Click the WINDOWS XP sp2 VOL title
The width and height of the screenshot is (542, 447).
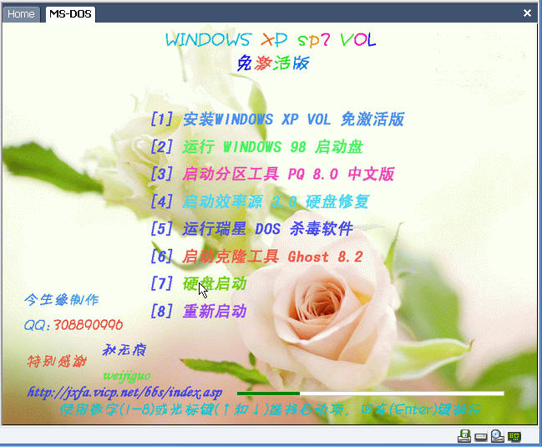coord(271,40)
